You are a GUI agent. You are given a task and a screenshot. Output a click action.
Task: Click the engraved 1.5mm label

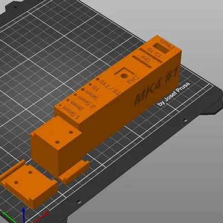71,112
